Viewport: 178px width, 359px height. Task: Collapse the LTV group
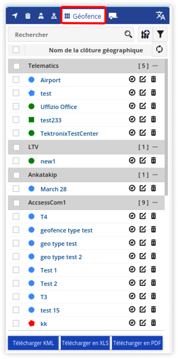click(155, 147)
